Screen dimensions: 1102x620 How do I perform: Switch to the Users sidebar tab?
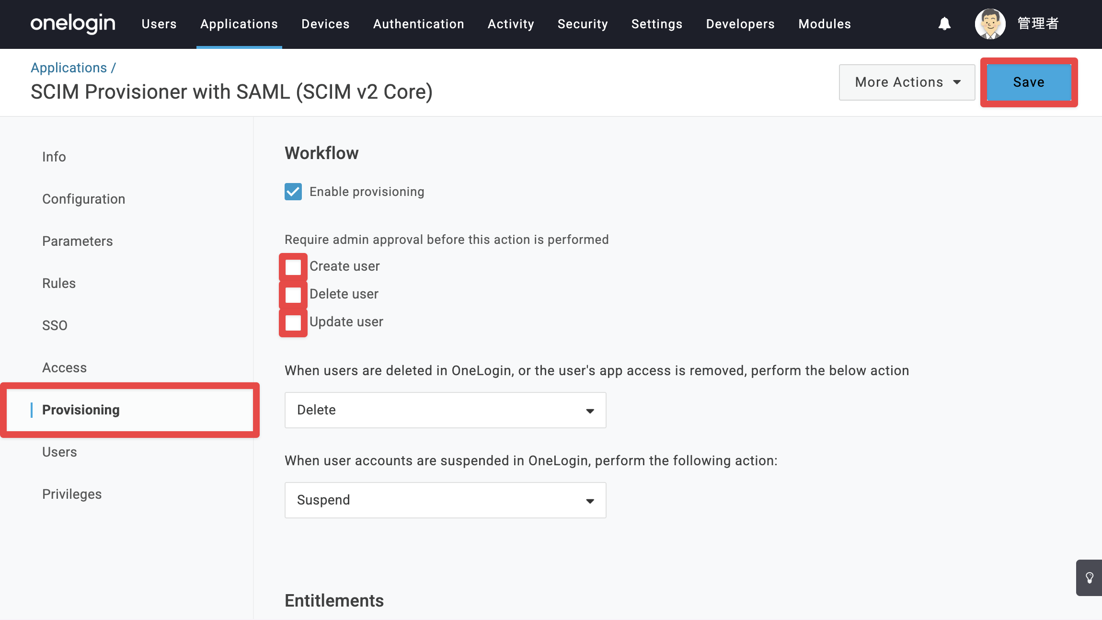pos(59,452)
